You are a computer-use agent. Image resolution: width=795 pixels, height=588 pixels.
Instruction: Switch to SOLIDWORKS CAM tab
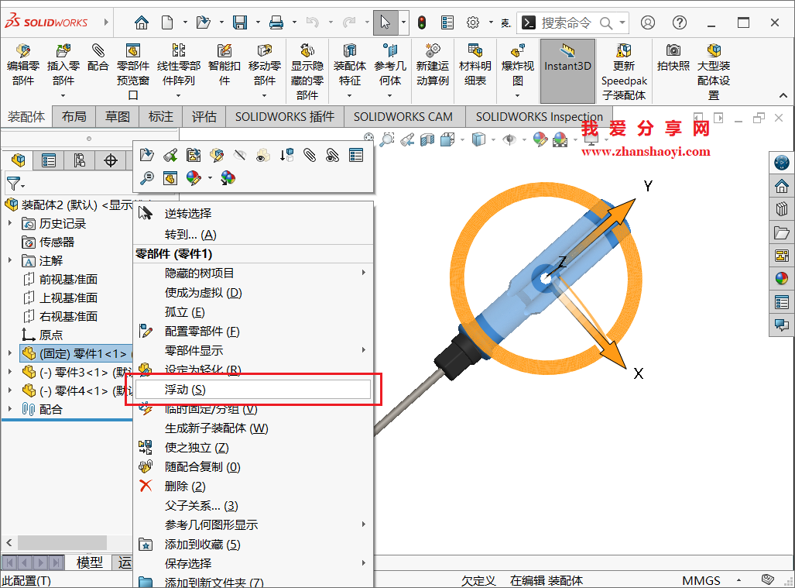click(403, 117)
